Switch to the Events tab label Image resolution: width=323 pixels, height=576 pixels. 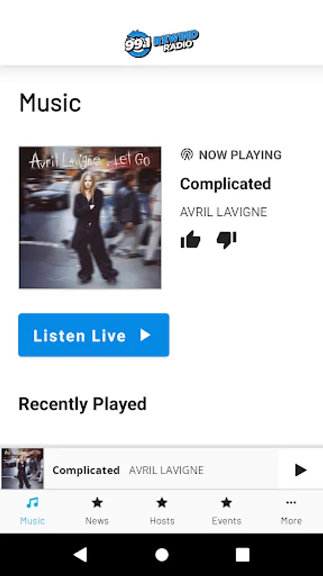(x=227, y=520)
